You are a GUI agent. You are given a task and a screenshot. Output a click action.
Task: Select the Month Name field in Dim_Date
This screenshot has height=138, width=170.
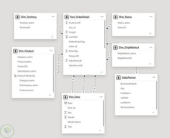pos(74,122)
